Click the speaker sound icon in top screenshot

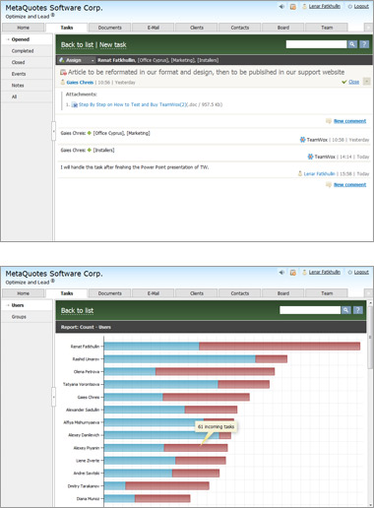click(x=281, y=6)
